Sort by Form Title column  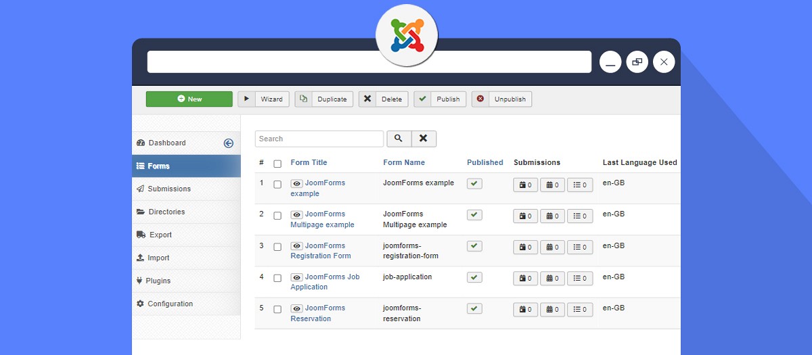(x=309, y=162)
